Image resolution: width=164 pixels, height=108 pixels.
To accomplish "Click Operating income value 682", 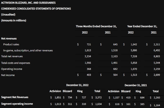I will (115, 69).
